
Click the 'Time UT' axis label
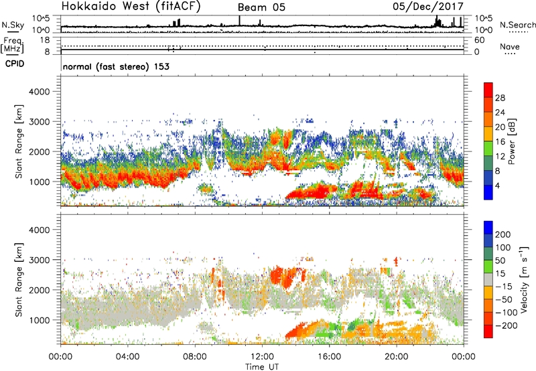(262, 367)
